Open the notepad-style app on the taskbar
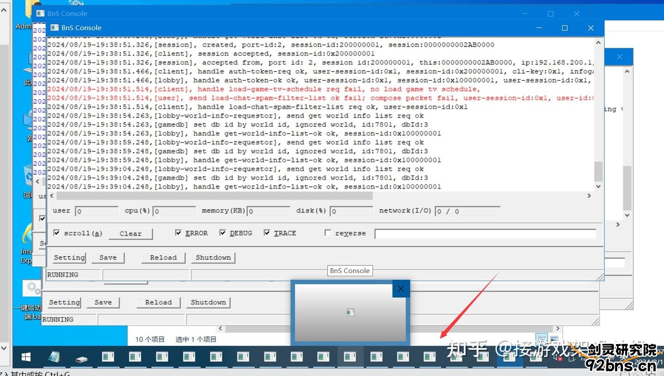Viewport: 664px width, 376px height. coord(54,357)
